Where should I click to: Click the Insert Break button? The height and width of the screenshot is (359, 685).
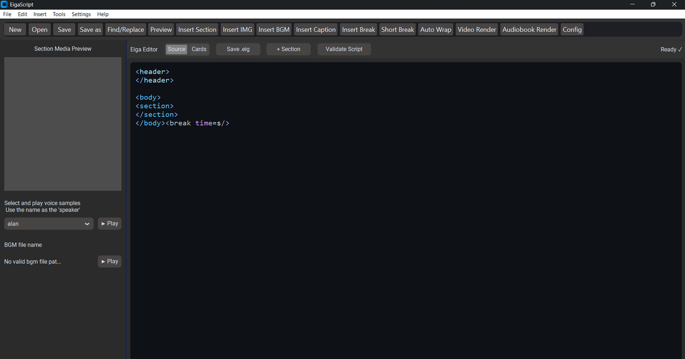[358, 30]
